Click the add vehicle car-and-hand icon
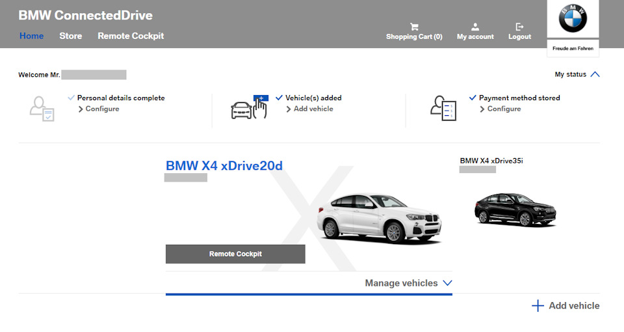Screen dimensions: 624x332 click(x=250, y=107)
